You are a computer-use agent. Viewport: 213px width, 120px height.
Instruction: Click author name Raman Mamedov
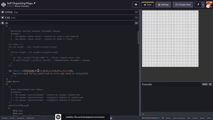pyautogui.click(x=22, y=6)
